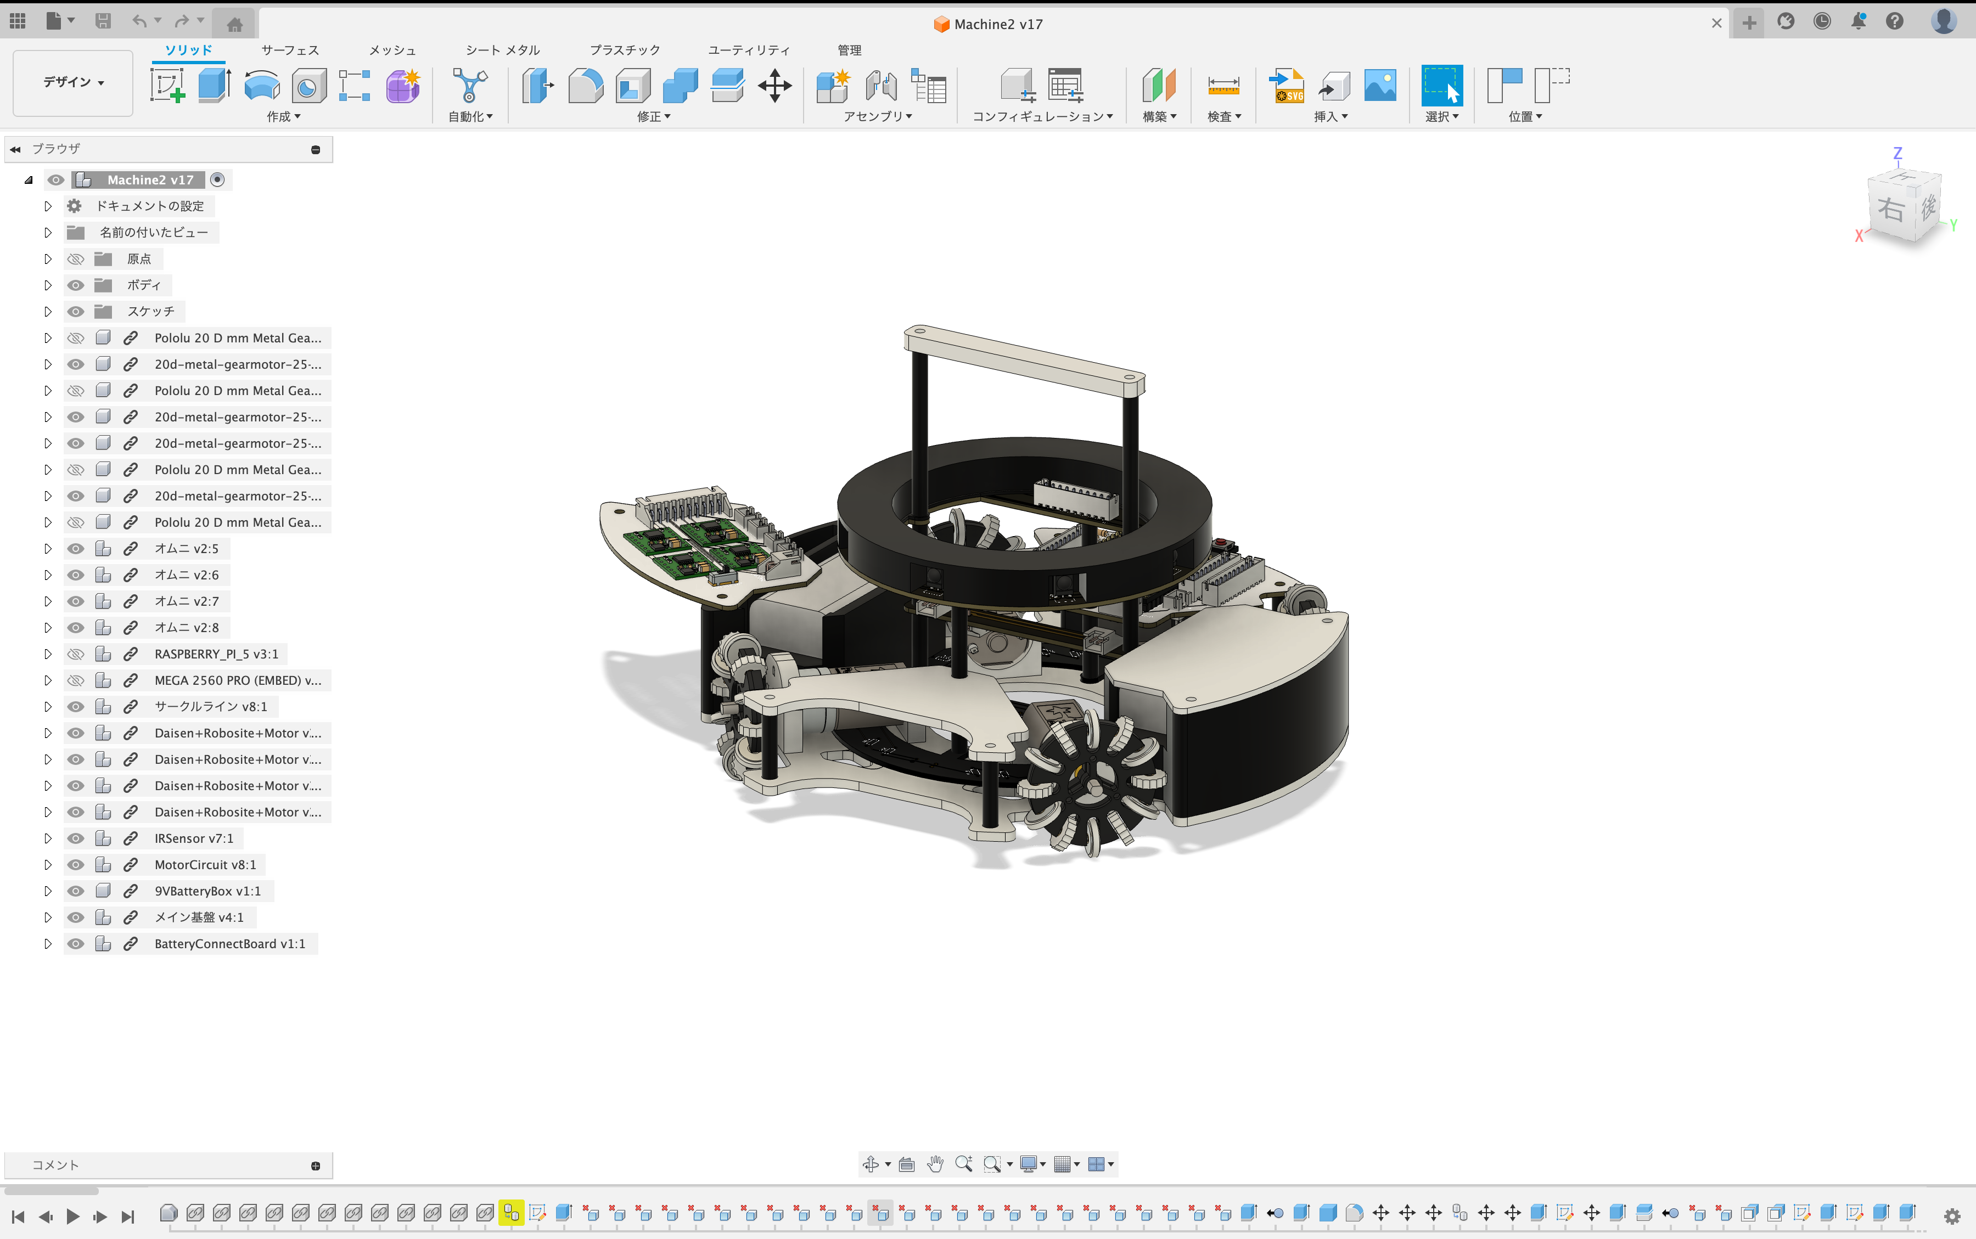The height and width of the screenshot is (1239, 1976).
Task: Open the アセンブリ dropdown menu
Action: pos(878,116)
